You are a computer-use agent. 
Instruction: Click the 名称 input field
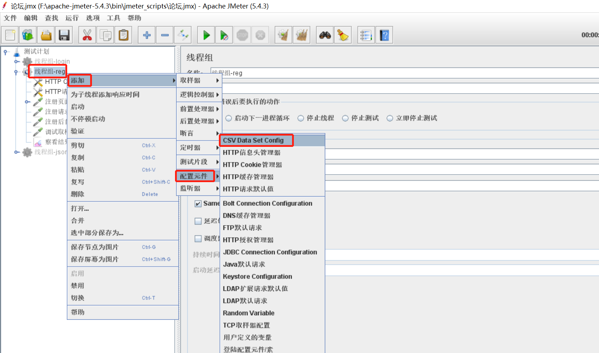(x=405, y=73)
